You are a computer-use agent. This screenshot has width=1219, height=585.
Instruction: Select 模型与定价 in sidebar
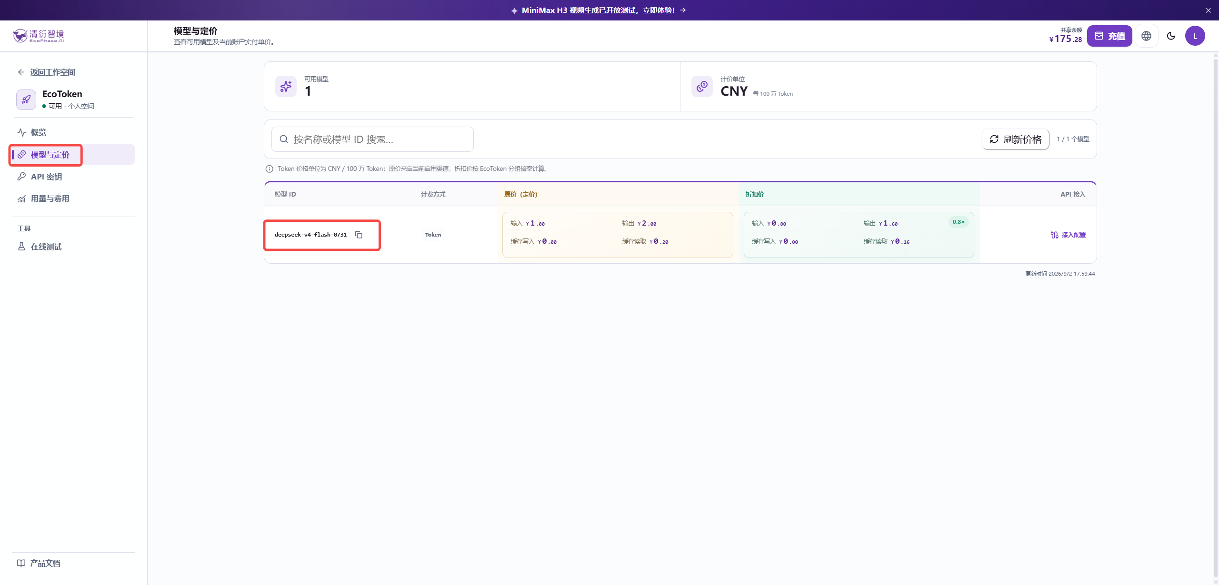pyautogui.click(x=73, y=155)
